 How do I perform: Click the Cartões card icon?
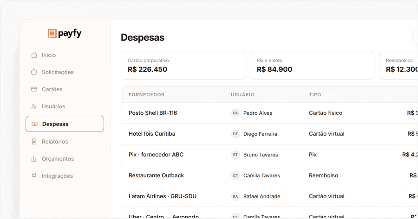(34, 89)
